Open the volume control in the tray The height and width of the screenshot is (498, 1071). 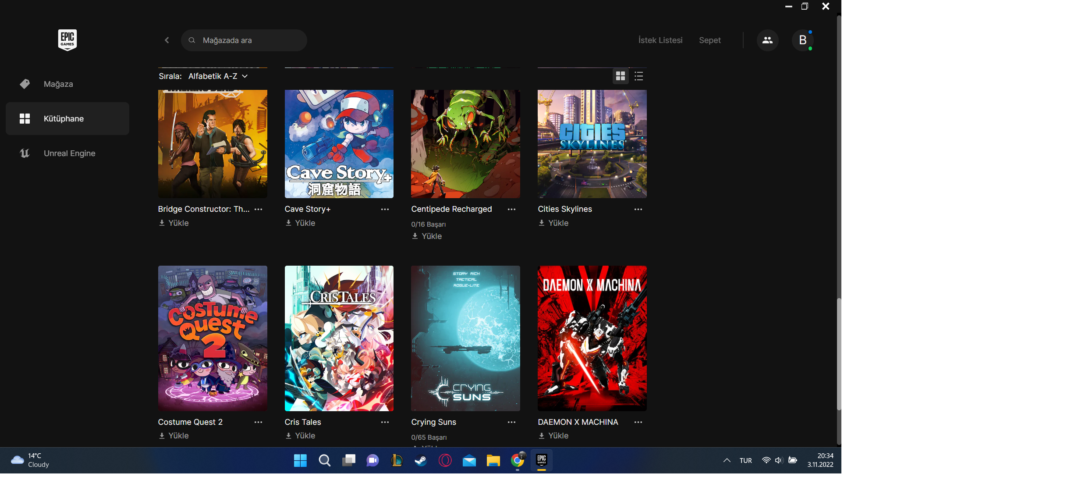point(779,461)
